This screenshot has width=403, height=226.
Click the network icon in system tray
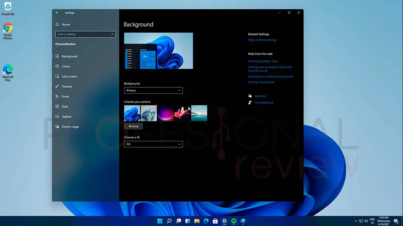tap(361, 221)
